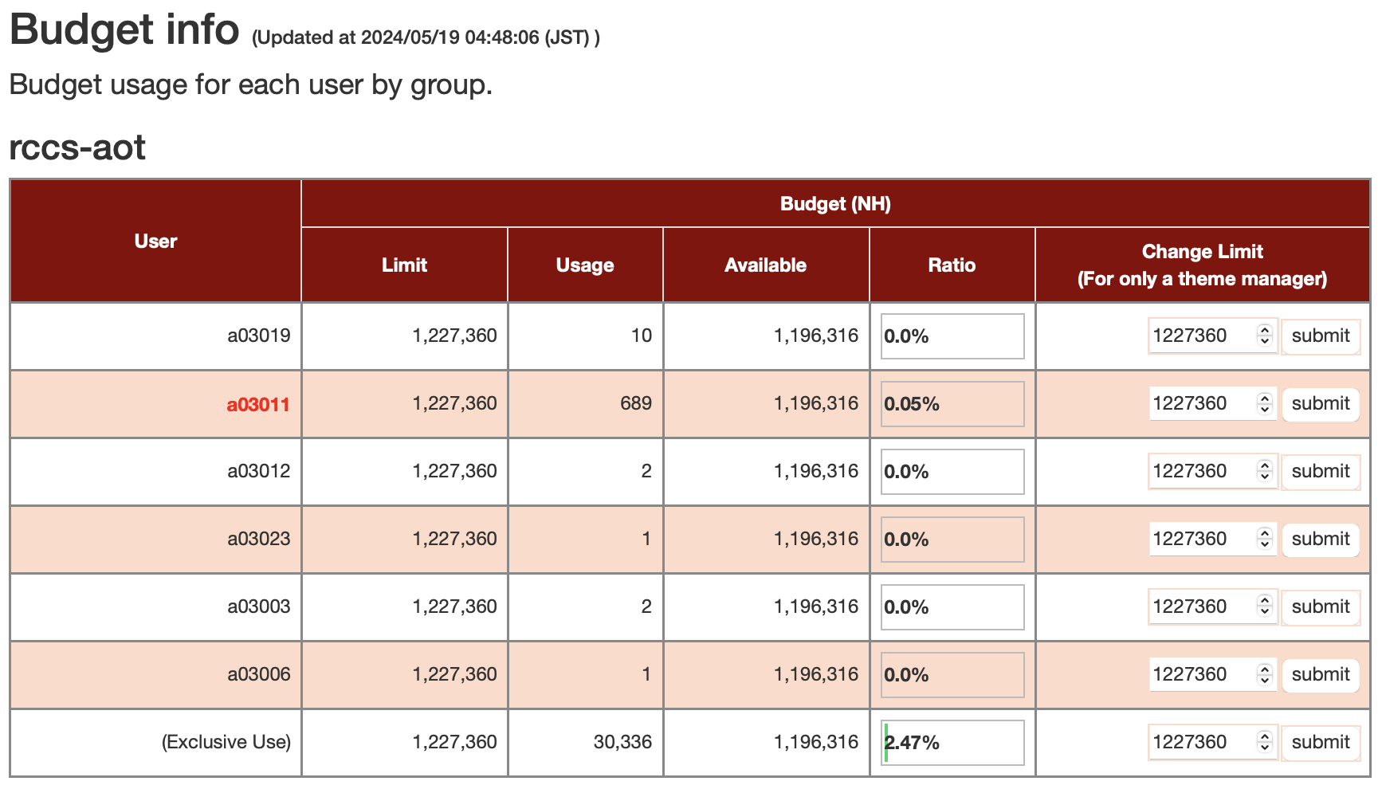Adjust the stepper arrows in a03019 row
Viewport: 1382px width, 789px height.
(1265, 336)
